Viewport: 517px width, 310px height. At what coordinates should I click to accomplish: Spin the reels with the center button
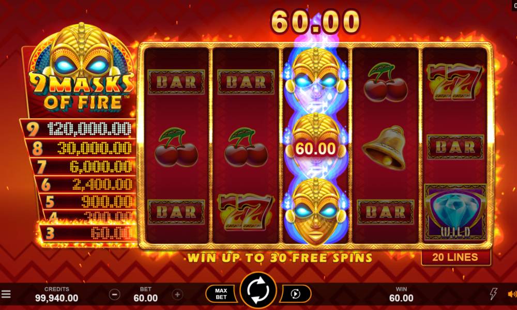click(258, 290)
